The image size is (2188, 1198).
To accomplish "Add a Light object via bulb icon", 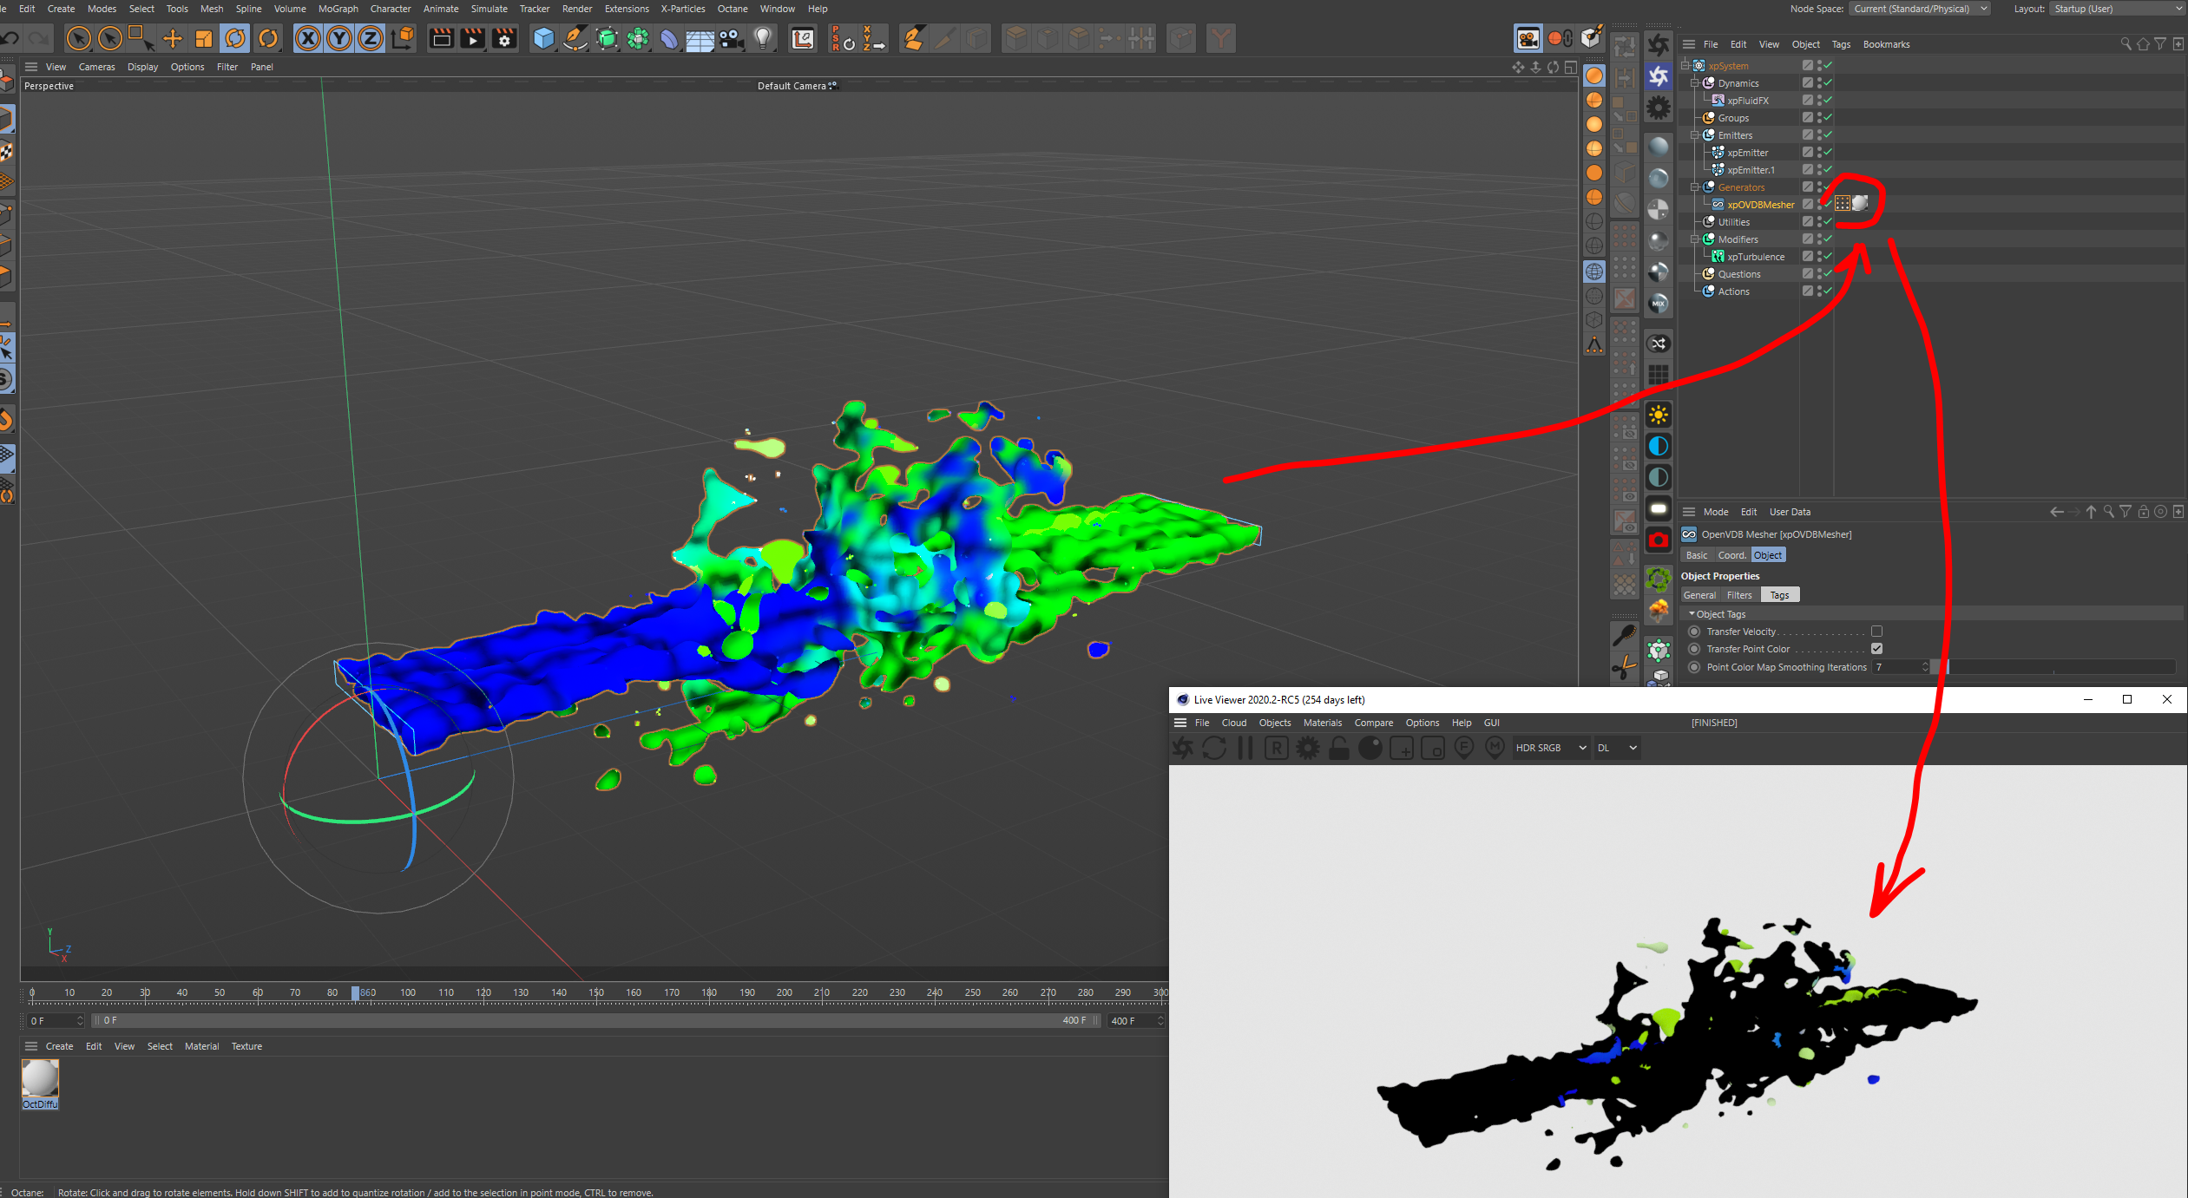I will (x=763, y=38).
